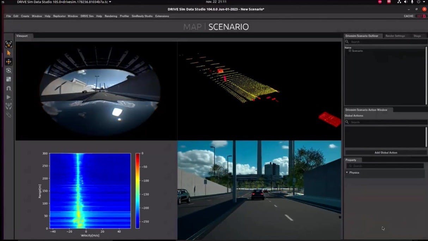The height and width of the screenshot is (241, 428).
Task: Open the Extensions menu
Action: point(162,16)
